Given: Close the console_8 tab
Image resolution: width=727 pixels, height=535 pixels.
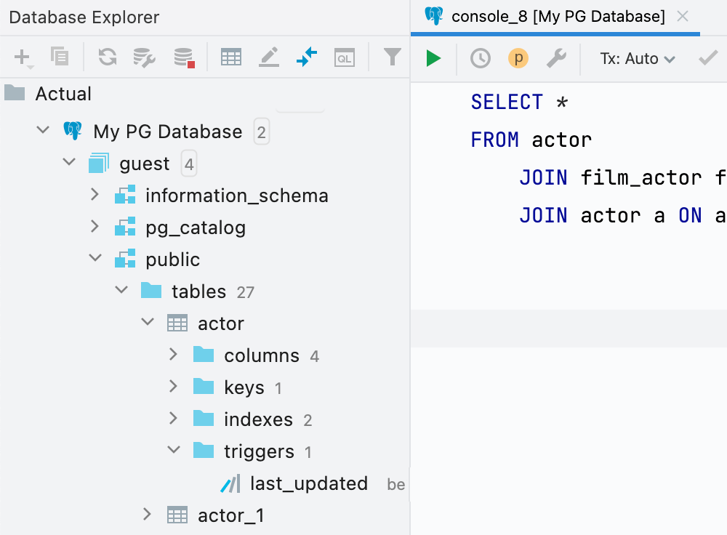Looking at the screenshot, I should pos(683,17).
